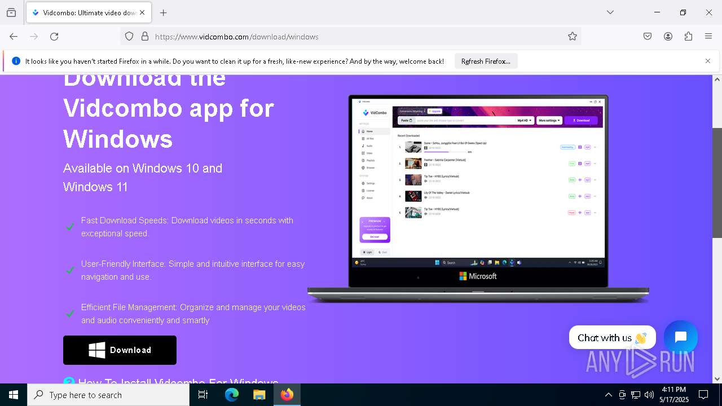Image resolution: width=722 pixels, height=406 pixels.
Task: Open a new tab with the plus button
Action: pos(163,12)
